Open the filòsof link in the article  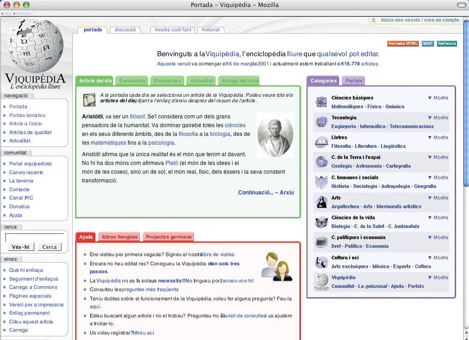[x=137, y=117]
